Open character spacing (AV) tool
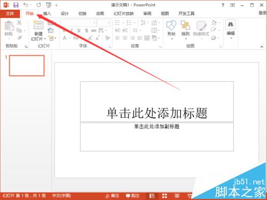This screenshot has width=267, height=200. 101,30
